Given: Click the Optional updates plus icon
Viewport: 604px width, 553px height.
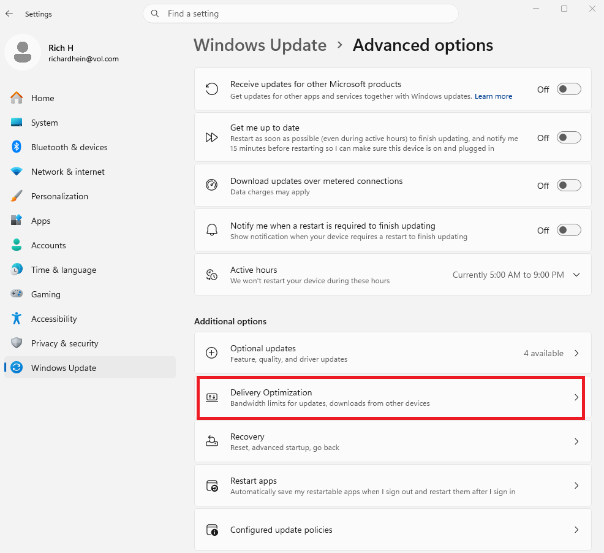Looking at the screenshot, I should point(211,353).
